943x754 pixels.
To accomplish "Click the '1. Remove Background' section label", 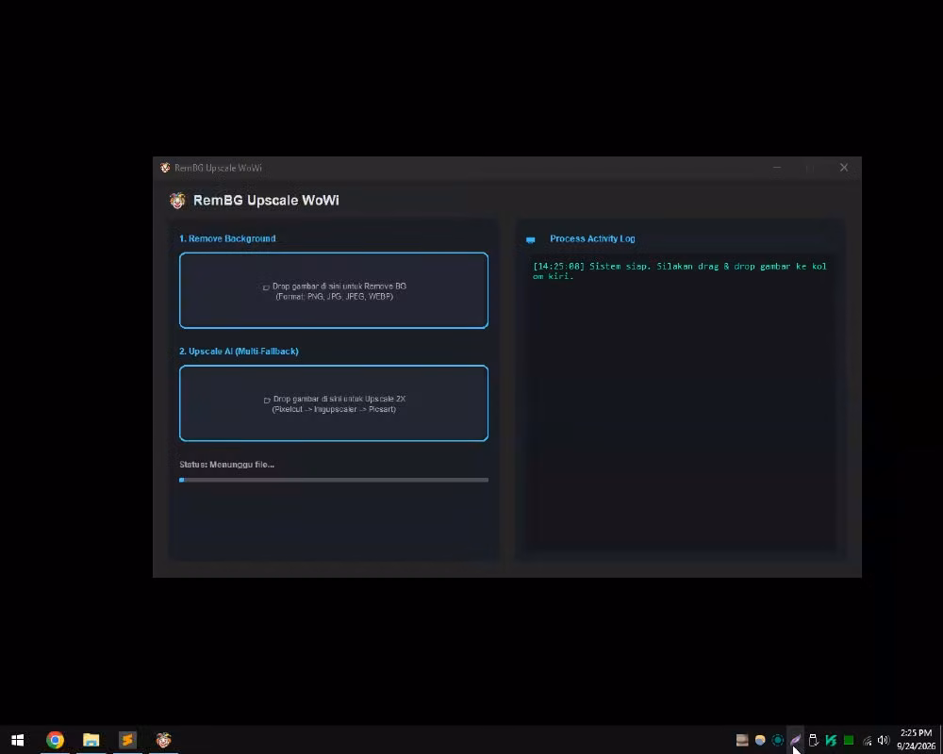I will (227, 238).
